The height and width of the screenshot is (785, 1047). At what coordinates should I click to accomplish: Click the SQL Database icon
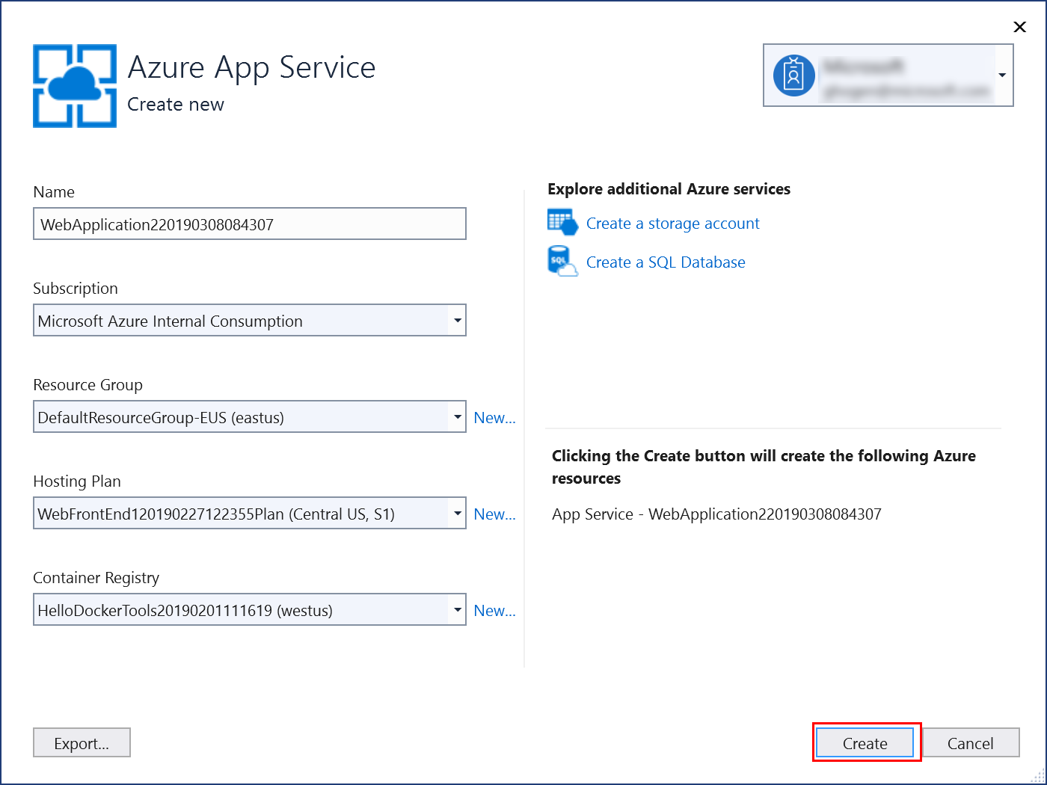coord(562,261)
